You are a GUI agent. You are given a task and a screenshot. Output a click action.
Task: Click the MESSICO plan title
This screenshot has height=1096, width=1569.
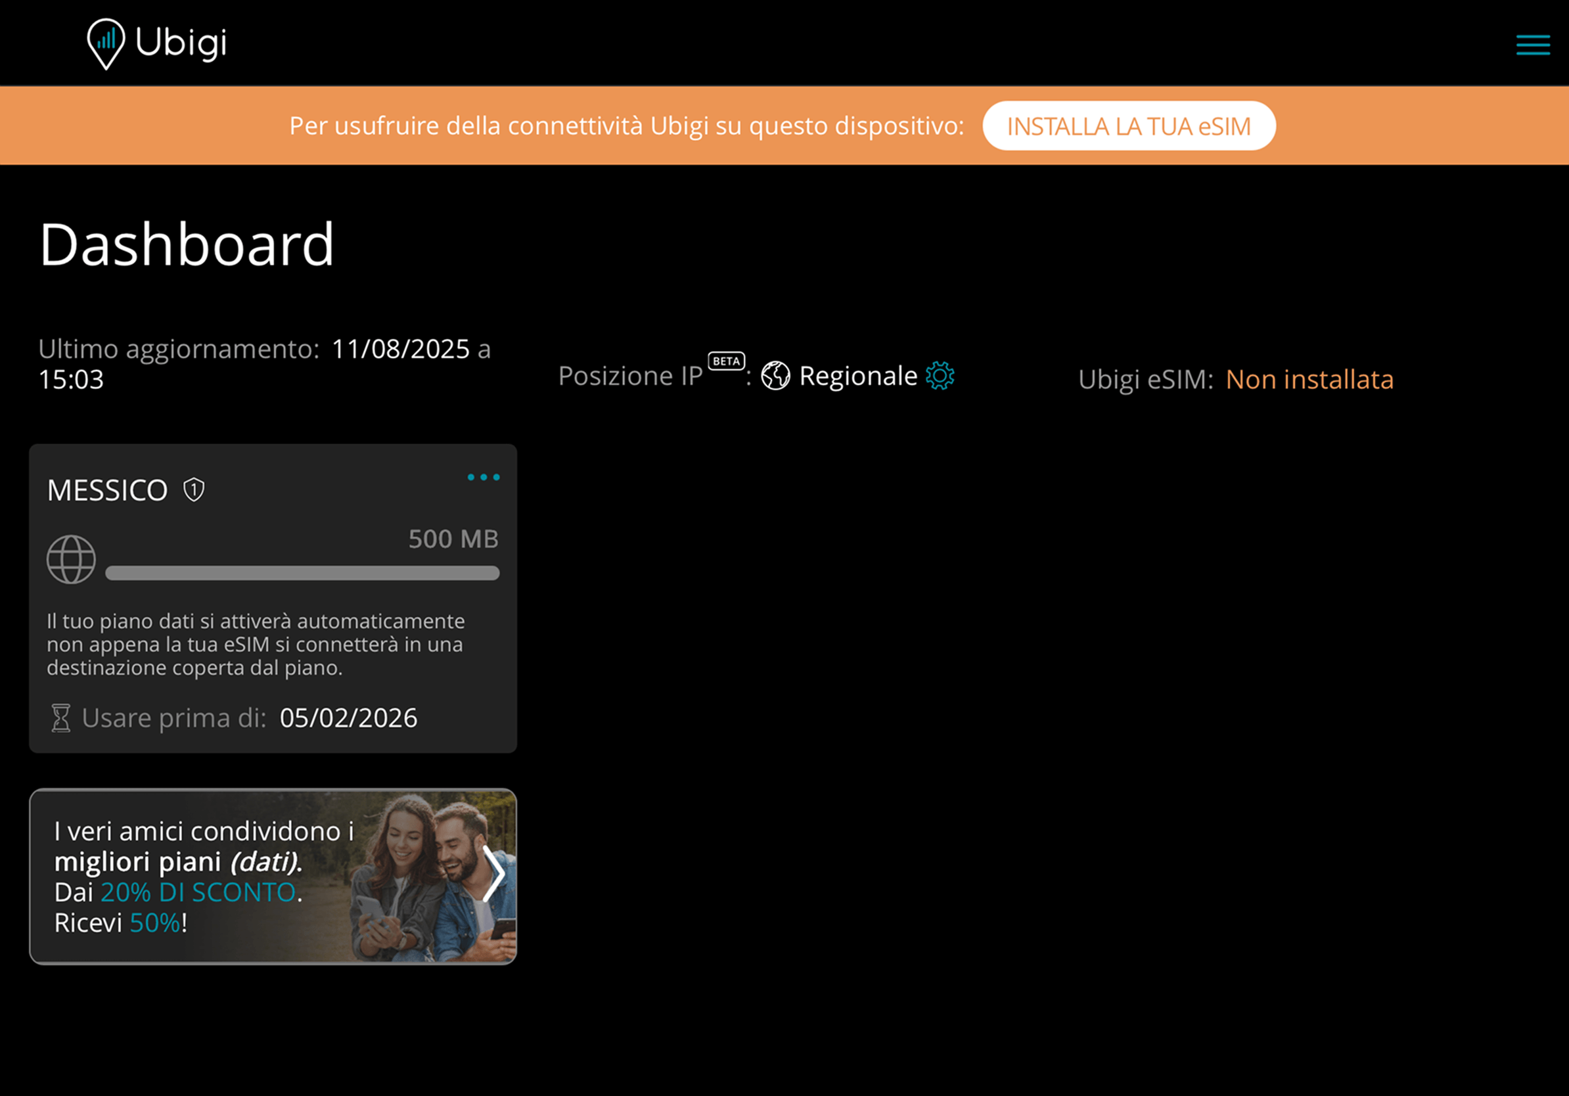coord(107,490)
